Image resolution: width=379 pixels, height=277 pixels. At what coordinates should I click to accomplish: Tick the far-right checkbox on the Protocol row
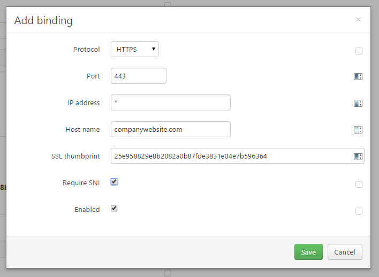[359, 51]
